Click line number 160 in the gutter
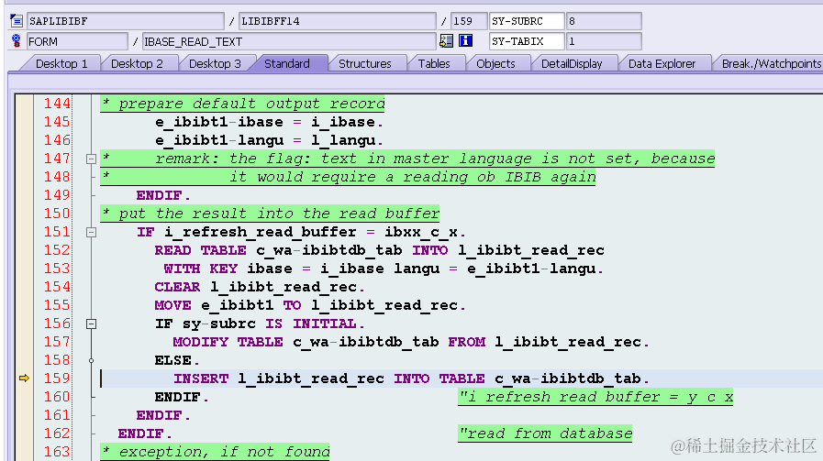 tap(57, 397)
